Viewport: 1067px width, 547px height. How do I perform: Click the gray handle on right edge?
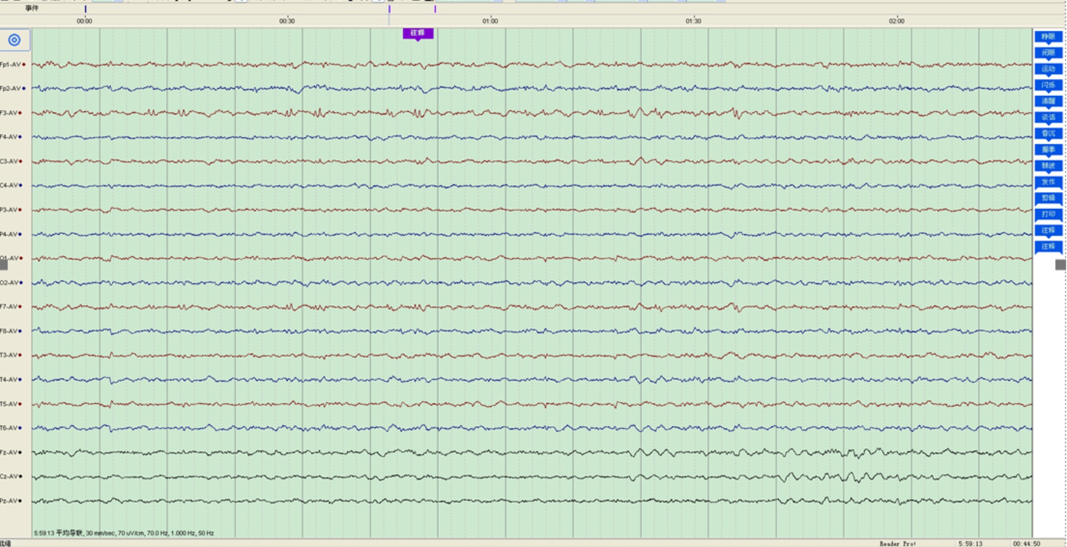click(x=1060, y=265)
